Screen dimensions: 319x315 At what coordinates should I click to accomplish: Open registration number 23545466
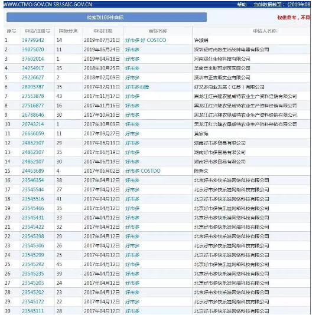33,208
